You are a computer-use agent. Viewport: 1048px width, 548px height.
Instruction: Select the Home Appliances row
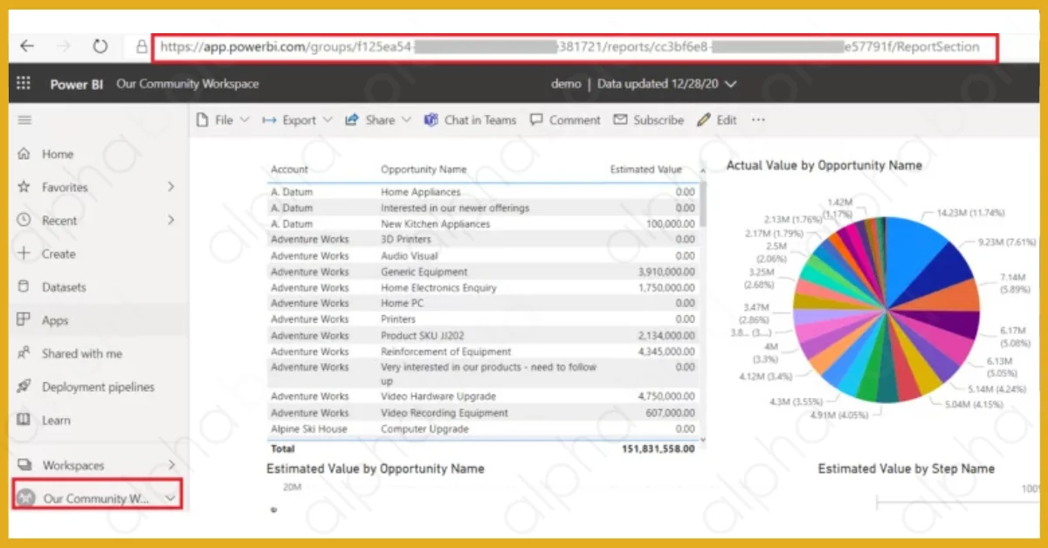click(482, 192)
